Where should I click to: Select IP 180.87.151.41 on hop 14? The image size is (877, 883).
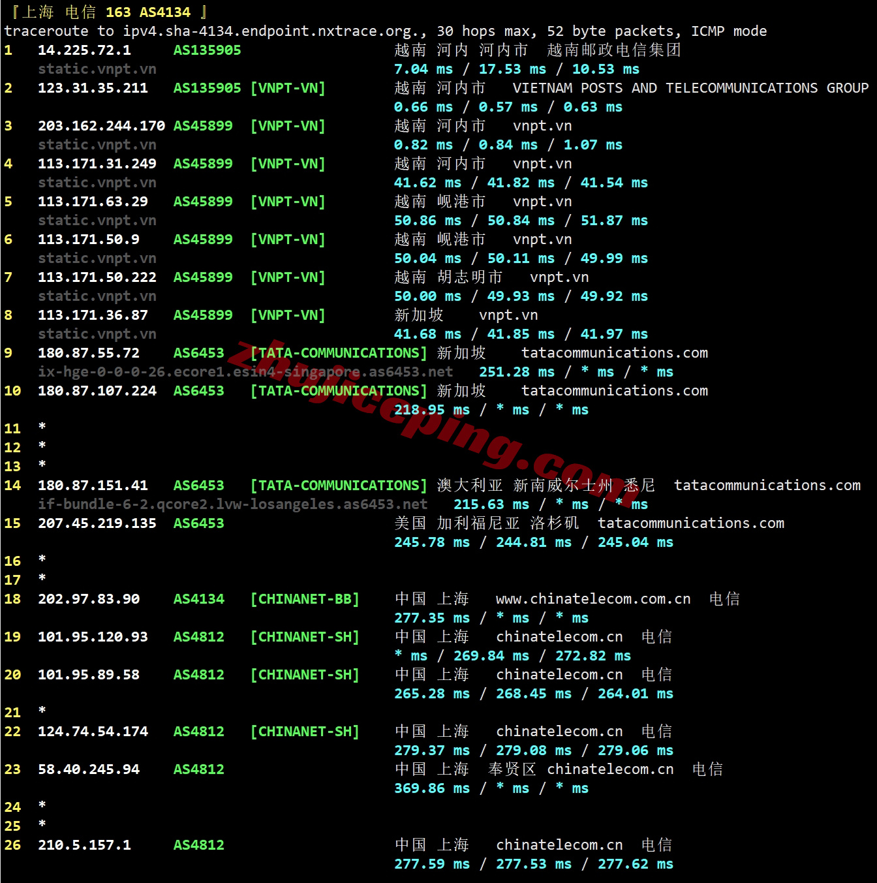[93, 486]
